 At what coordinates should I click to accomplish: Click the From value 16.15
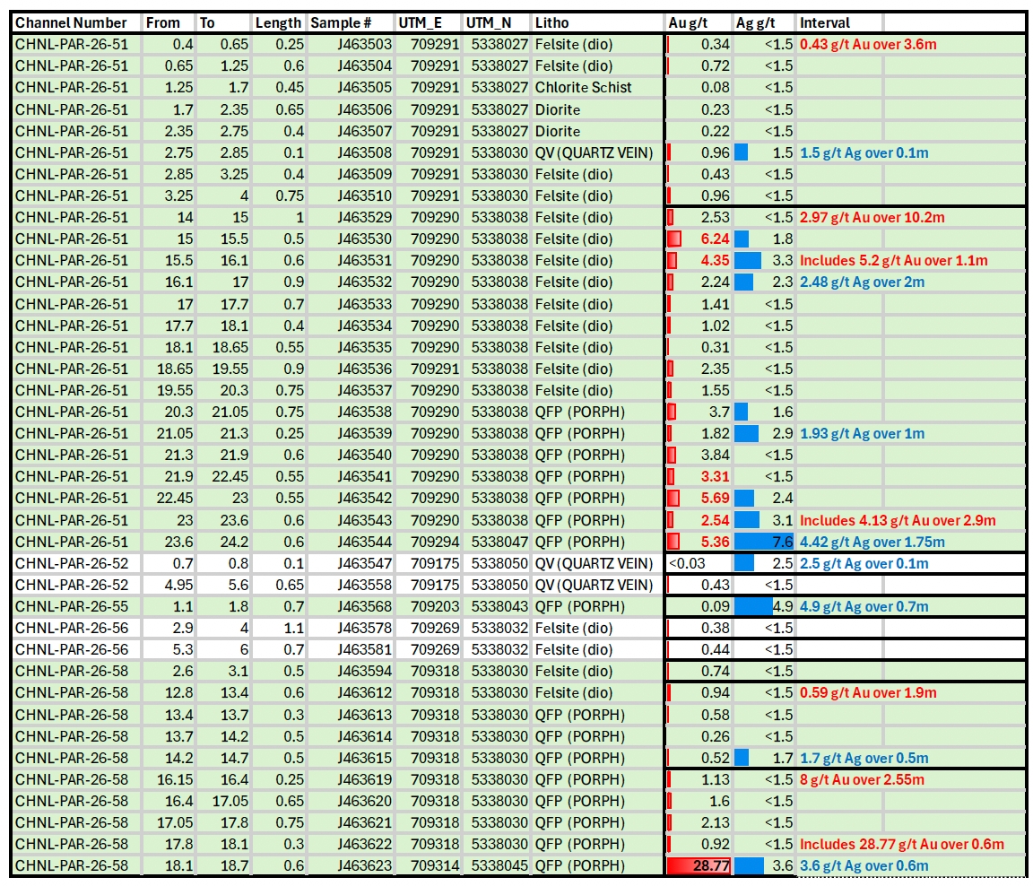[x=175, y=780]
